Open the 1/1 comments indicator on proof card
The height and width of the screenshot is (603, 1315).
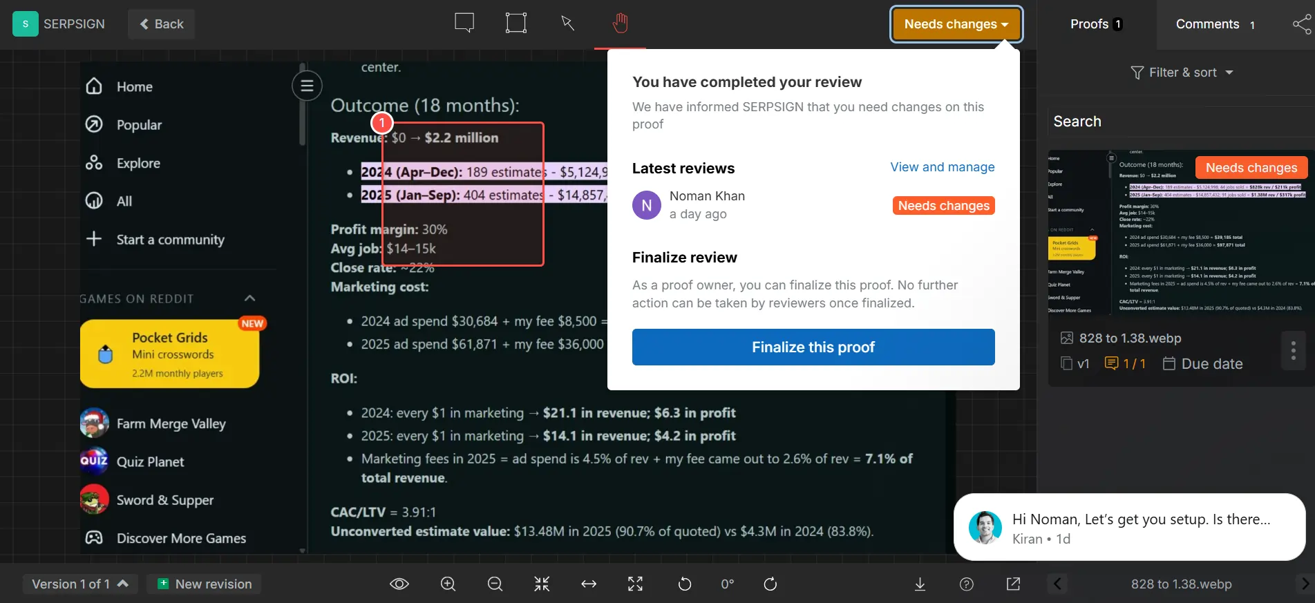click(x=1125, y=363)
